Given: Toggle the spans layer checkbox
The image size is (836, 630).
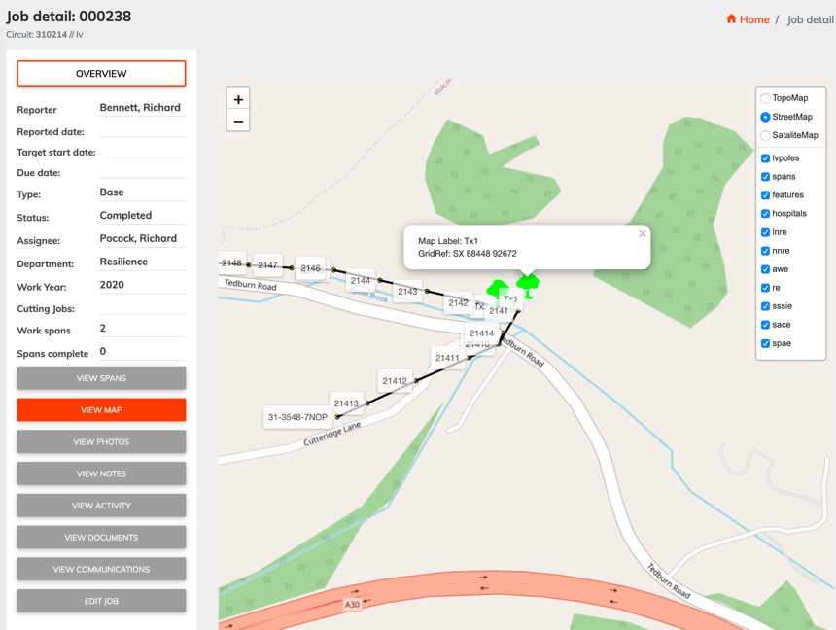Looking at the screenshot, I should (766, 177).
